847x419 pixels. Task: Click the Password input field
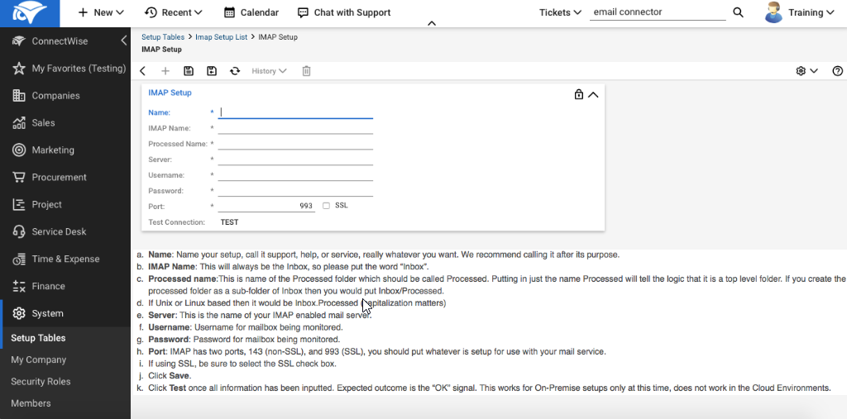tap(295, 191)
